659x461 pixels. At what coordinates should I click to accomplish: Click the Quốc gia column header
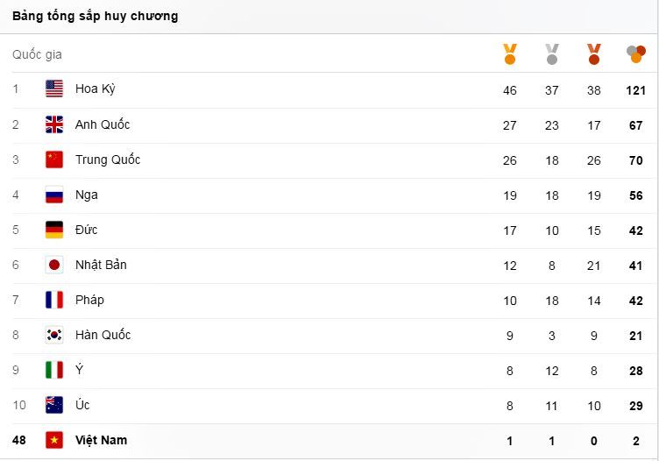click(37, 54)
